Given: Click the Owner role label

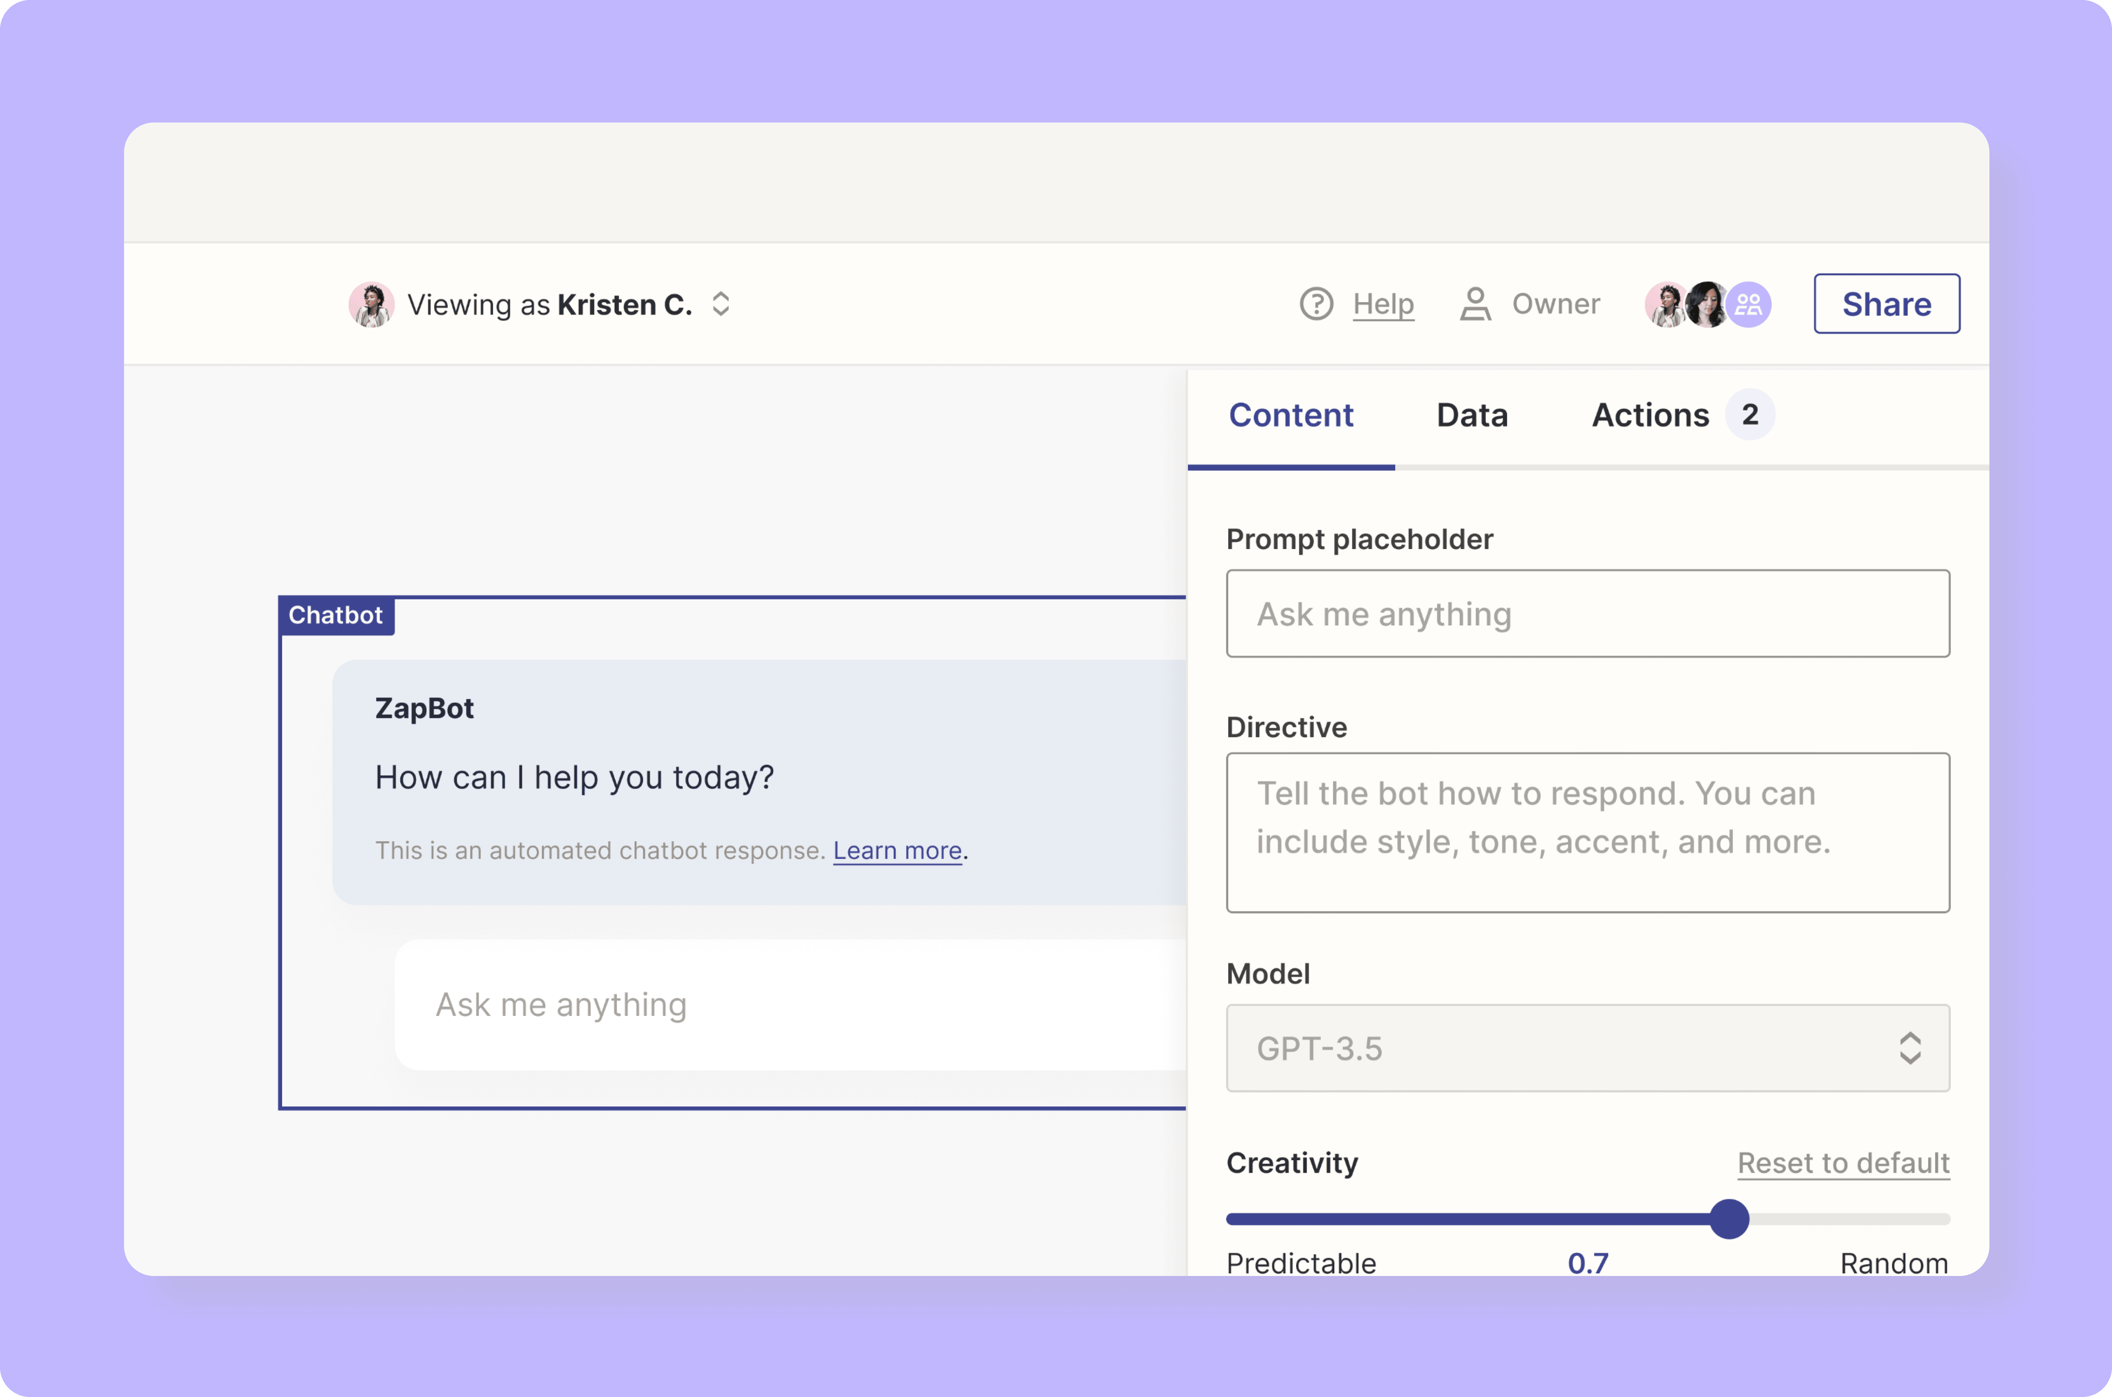Looking at the screenshot, I should click(x=1556, y=304).
